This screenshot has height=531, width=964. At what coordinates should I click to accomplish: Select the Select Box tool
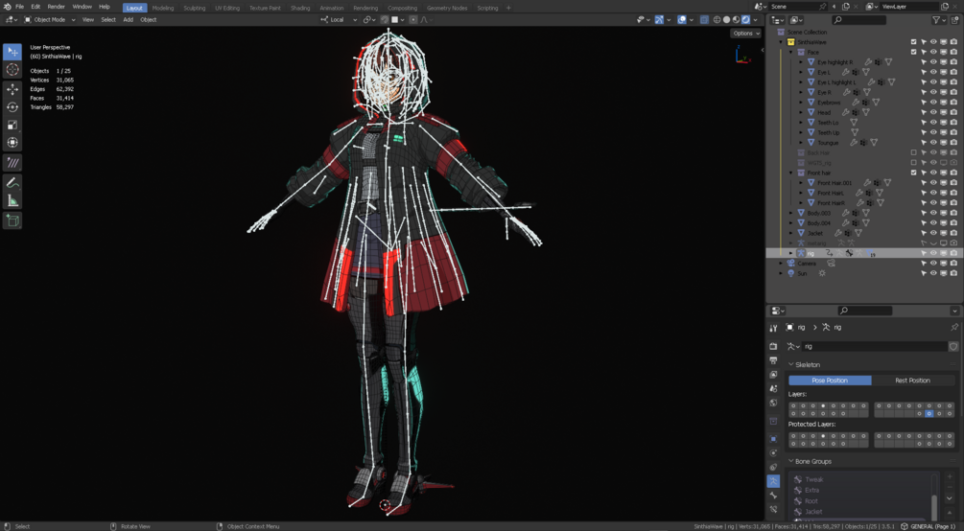12,52
